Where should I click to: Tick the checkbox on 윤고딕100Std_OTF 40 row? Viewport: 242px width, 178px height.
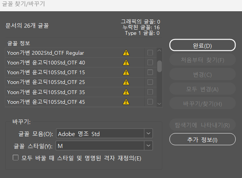tap(150, 63)
